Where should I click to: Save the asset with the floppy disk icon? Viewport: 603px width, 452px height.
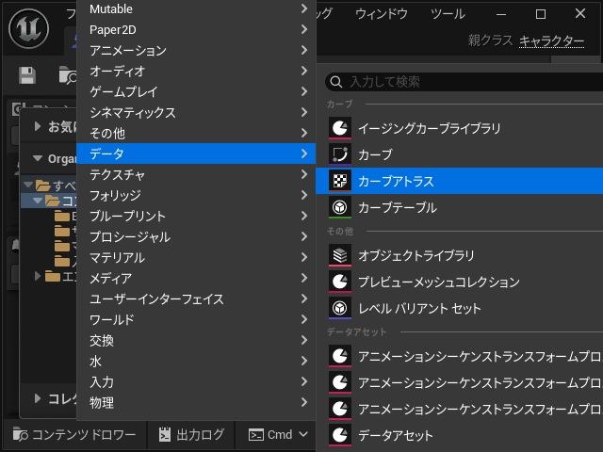[x=27, y=75]
